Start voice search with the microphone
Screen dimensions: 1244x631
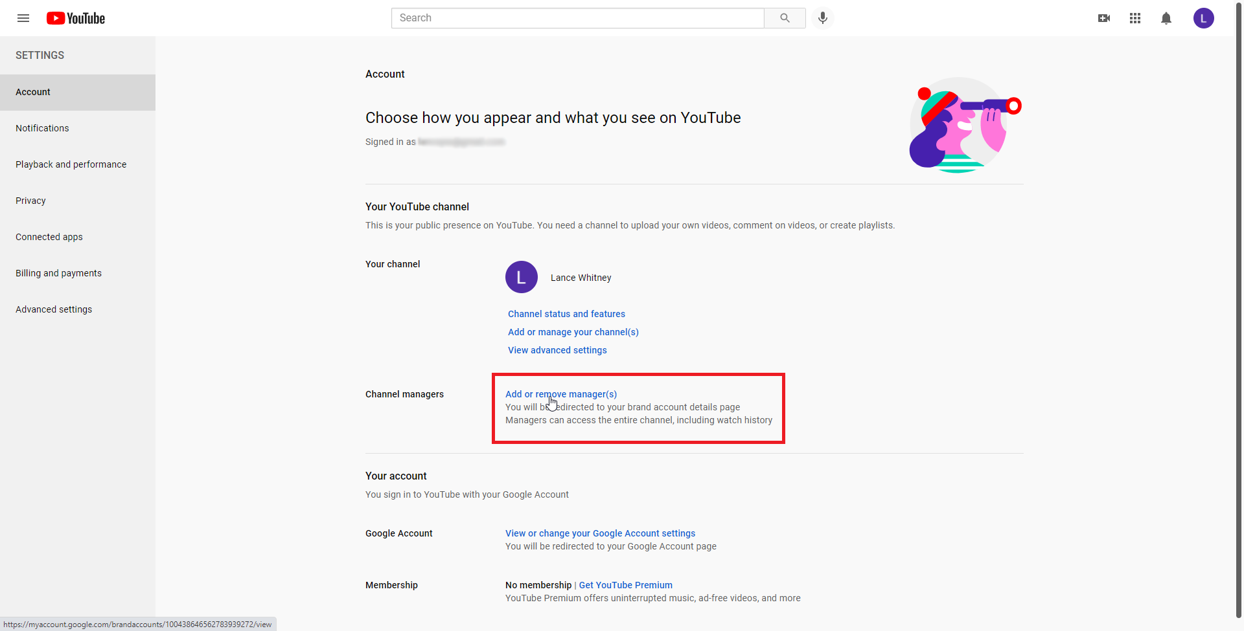coord(823,18)
